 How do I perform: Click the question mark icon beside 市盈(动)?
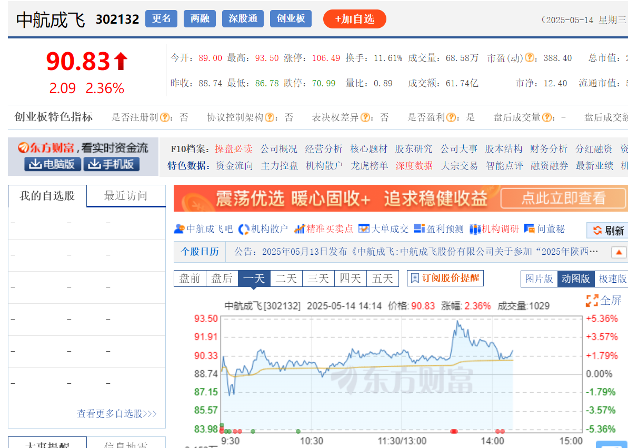point(529,58)
